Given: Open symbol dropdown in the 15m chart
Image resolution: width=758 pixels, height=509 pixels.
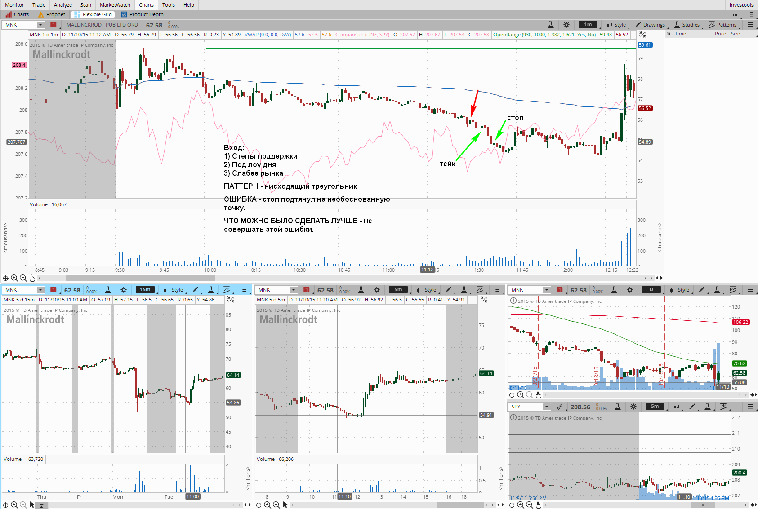Looking at the screenshot, I should pyautogui.click(x=40, y=290).
